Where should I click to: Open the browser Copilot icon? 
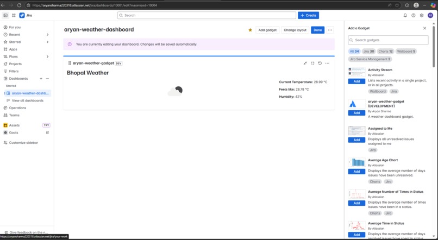(433, 5)
